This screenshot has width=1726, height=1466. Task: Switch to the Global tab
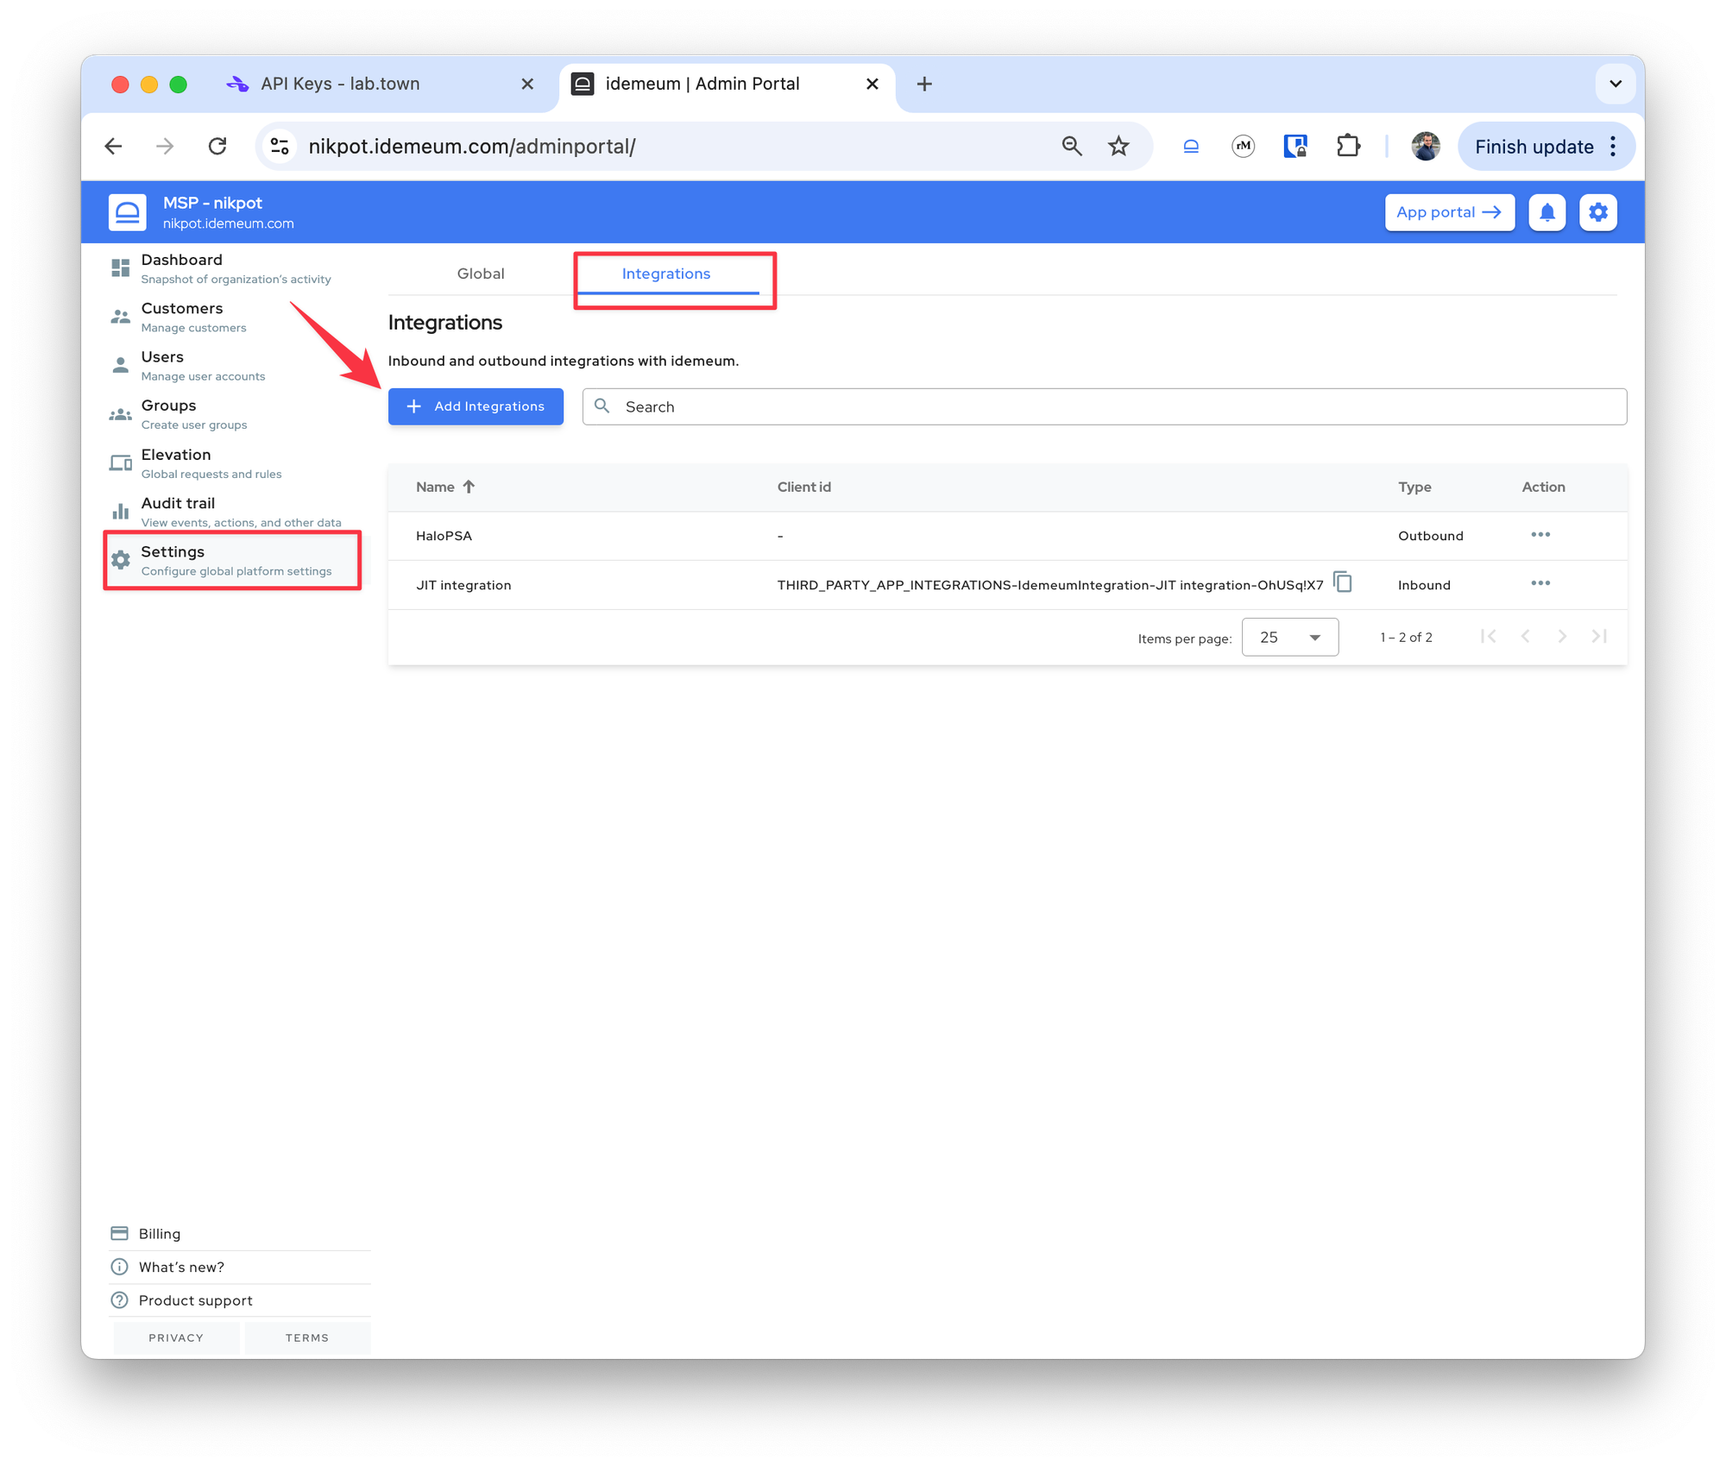click(481, 274)
